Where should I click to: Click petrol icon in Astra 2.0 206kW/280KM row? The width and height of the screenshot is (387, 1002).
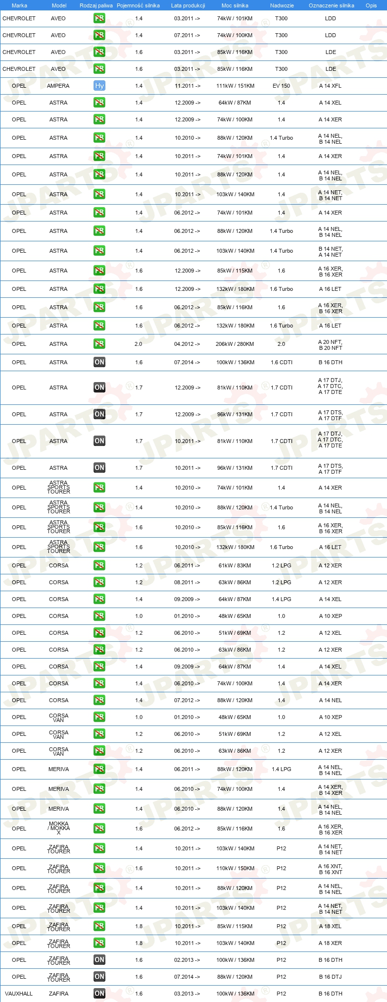[x=99, y=344]
